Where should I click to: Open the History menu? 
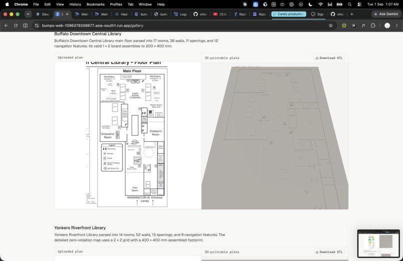point(75,4)
